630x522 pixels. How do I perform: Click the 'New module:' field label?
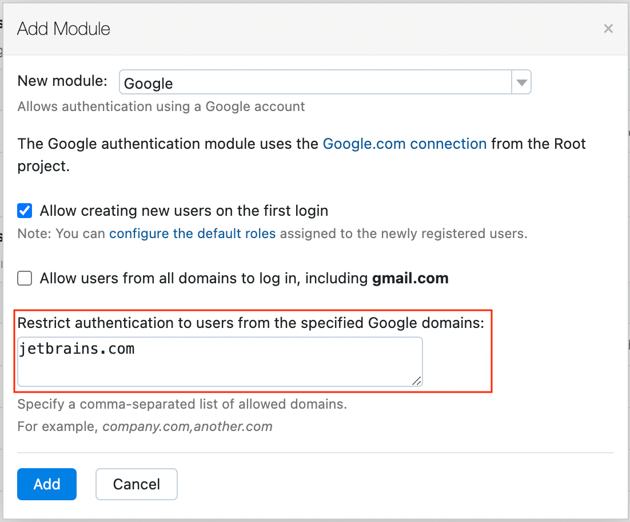coord(62,81)
